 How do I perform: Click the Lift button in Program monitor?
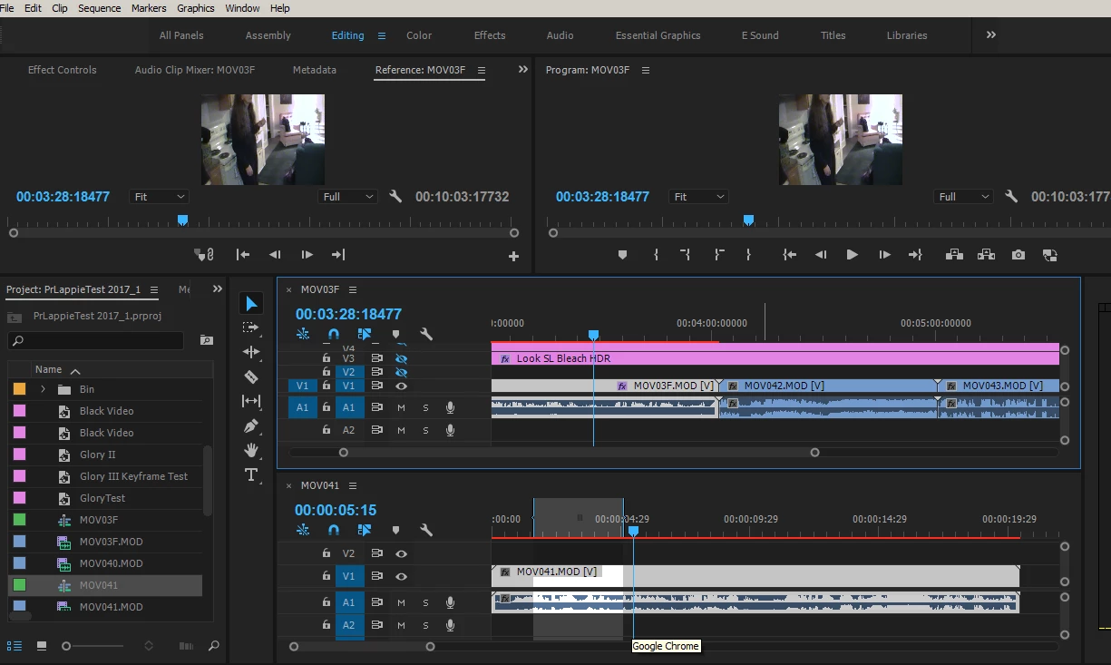pos(954,255)
